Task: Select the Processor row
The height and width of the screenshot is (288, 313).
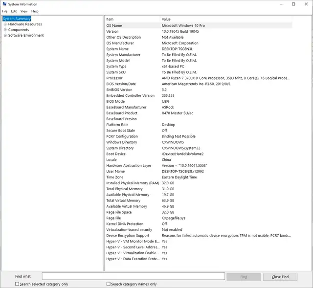Action: pyautogui.click(x=199, y=78)
